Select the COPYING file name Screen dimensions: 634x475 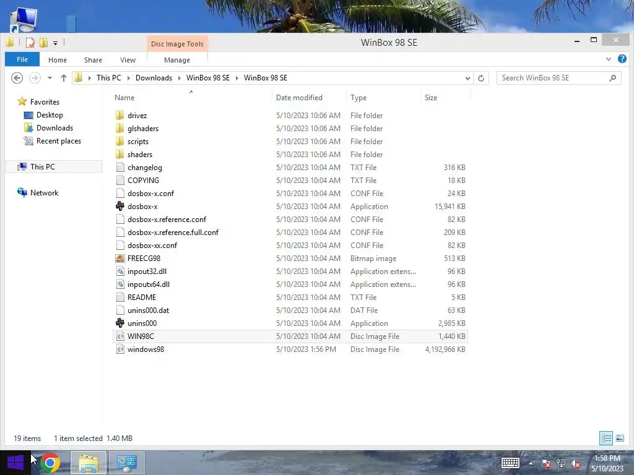coord(143,181)
